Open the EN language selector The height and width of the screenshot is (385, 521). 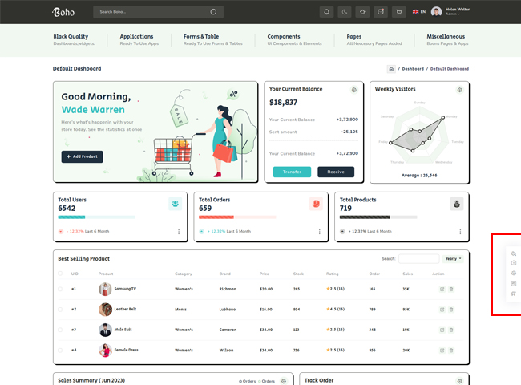click(x=419, y=12)
